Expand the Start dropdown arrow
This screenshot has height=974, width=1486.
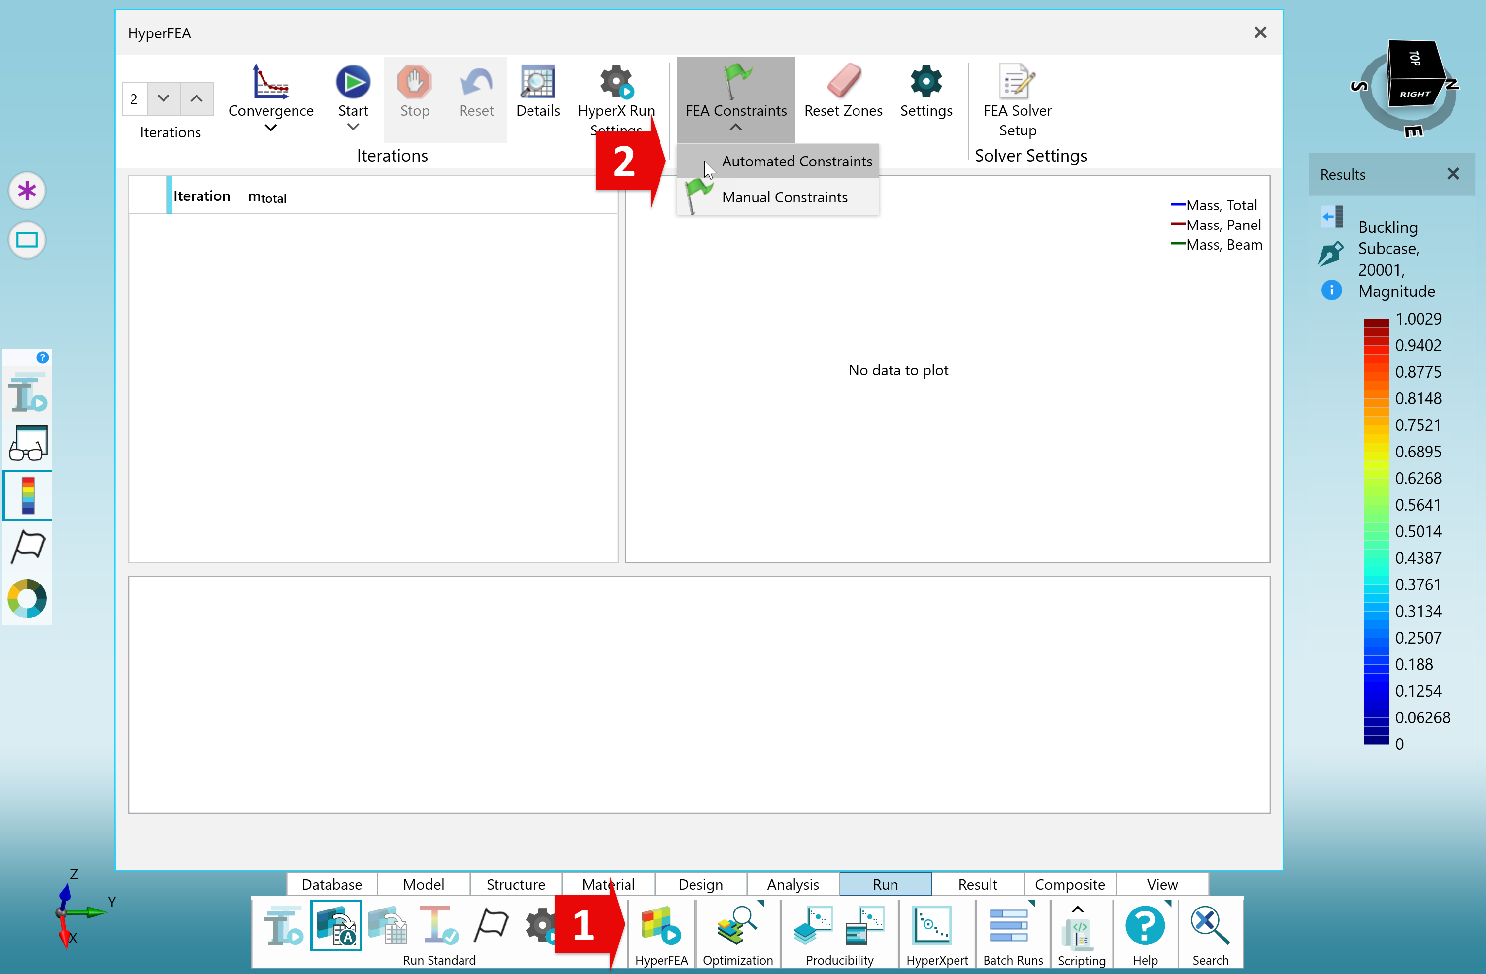pyautogui.click(x=353, y=128)
